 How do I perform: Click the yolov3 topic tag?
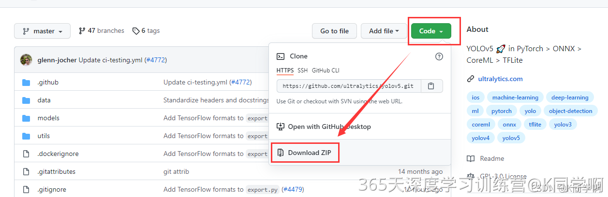(x=563, y=125)
